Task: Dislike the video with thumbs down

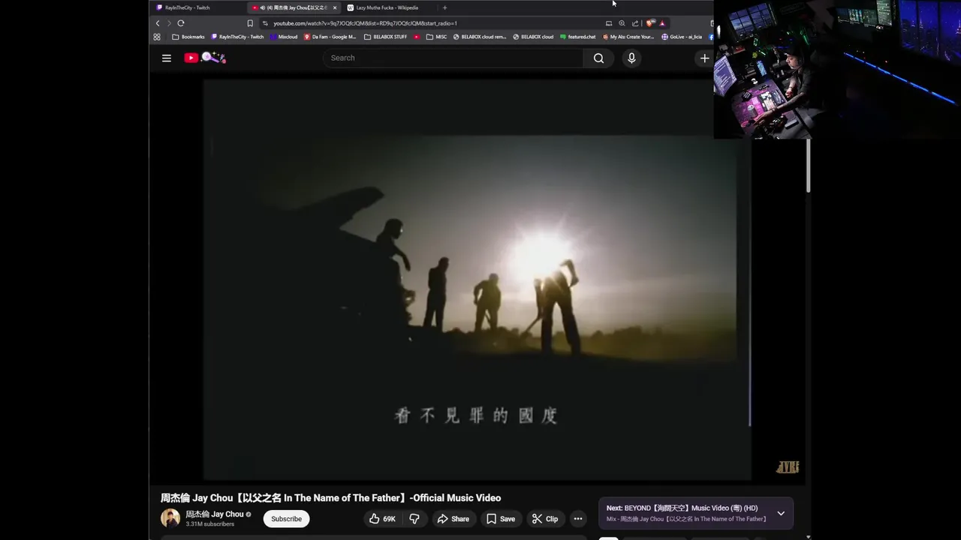Action: click(x=414, y=519)
